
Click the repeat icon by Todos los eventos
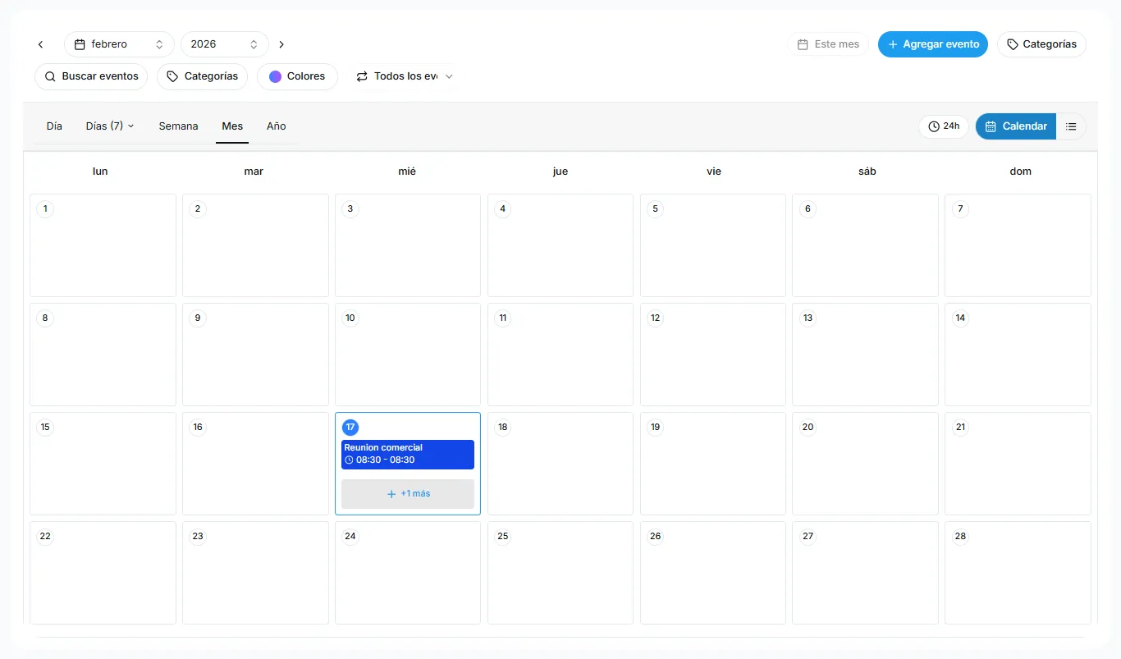(x=362, y=76)
